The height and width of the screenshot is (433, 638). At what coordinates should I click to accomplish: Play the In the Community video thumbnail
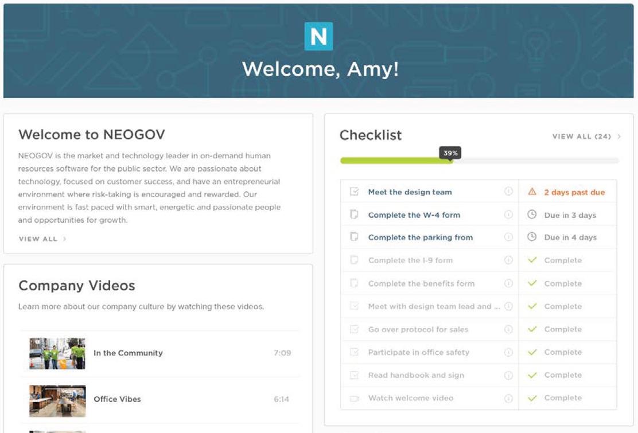coord(57,354)
